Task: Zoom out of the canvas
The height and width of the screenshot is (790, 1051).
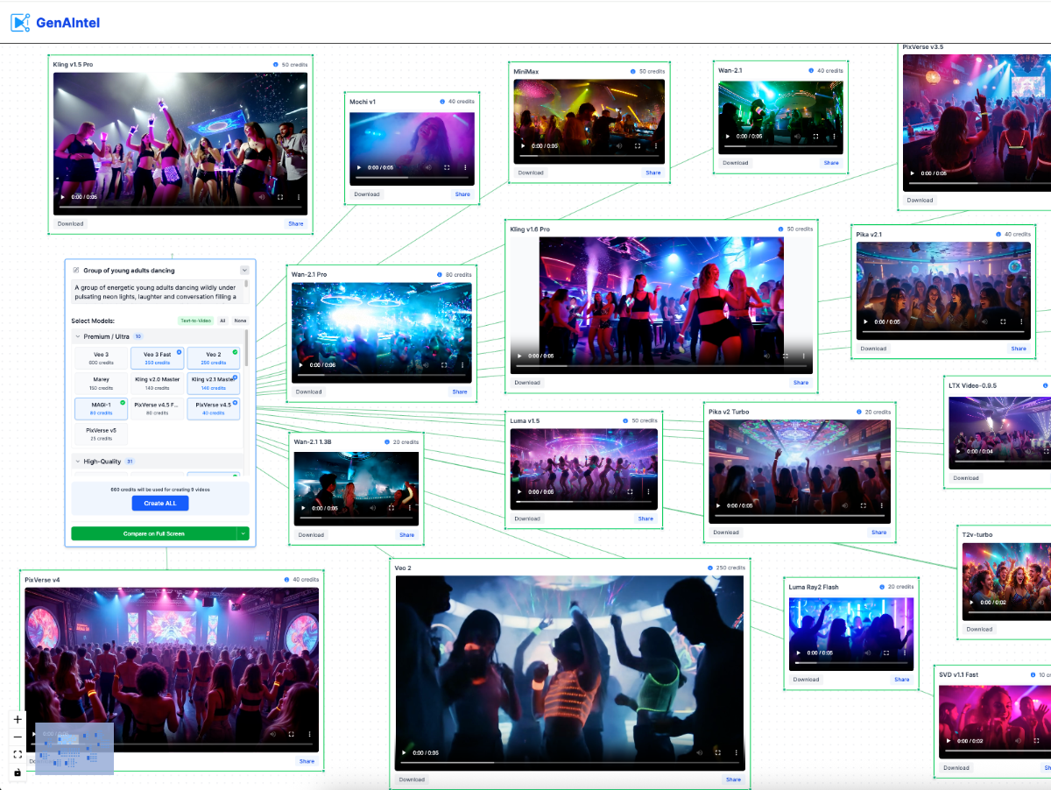Action: (18, 737)
